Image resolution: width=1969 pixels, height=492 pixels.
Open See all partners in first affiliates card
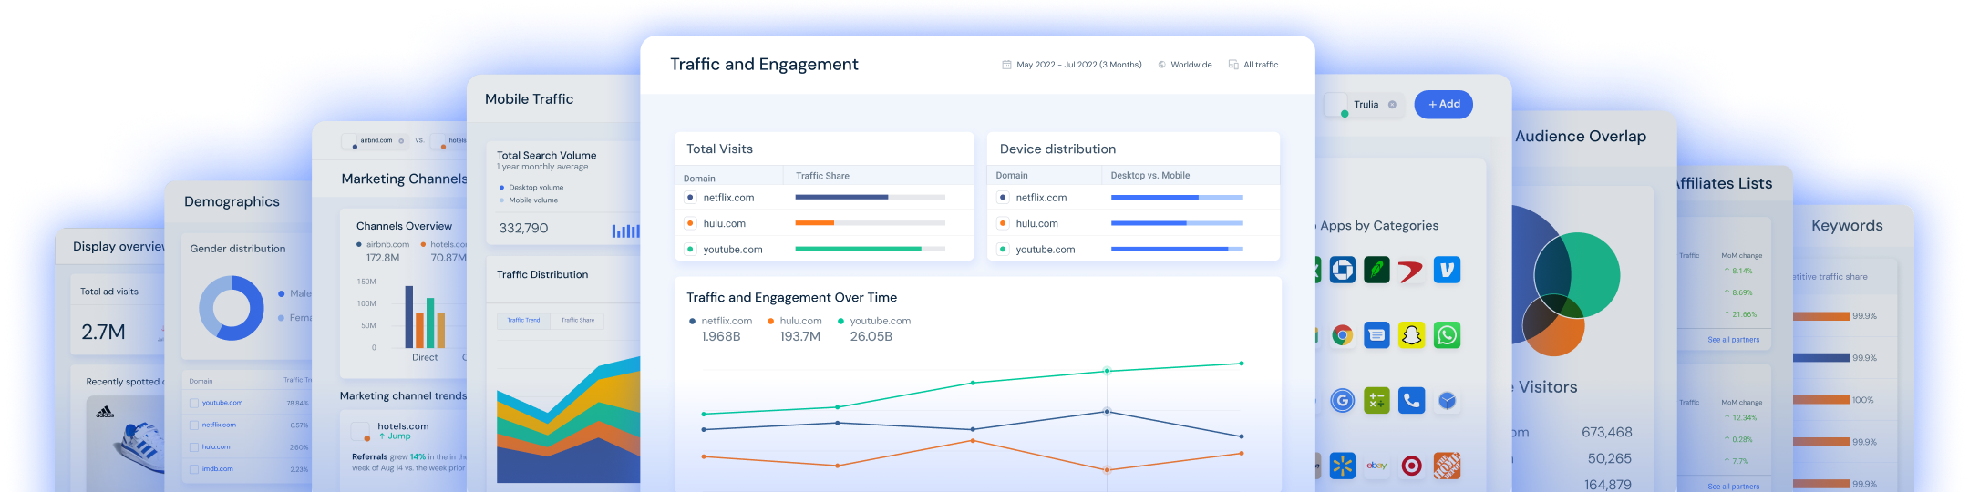(x=1733, y=339)
